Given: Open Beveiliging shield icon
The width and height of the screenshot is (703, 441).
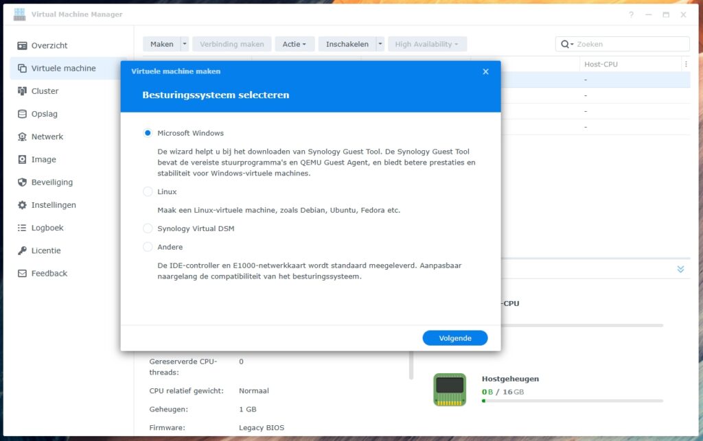Looking at the screenshot, I should (x=22, y=182).
